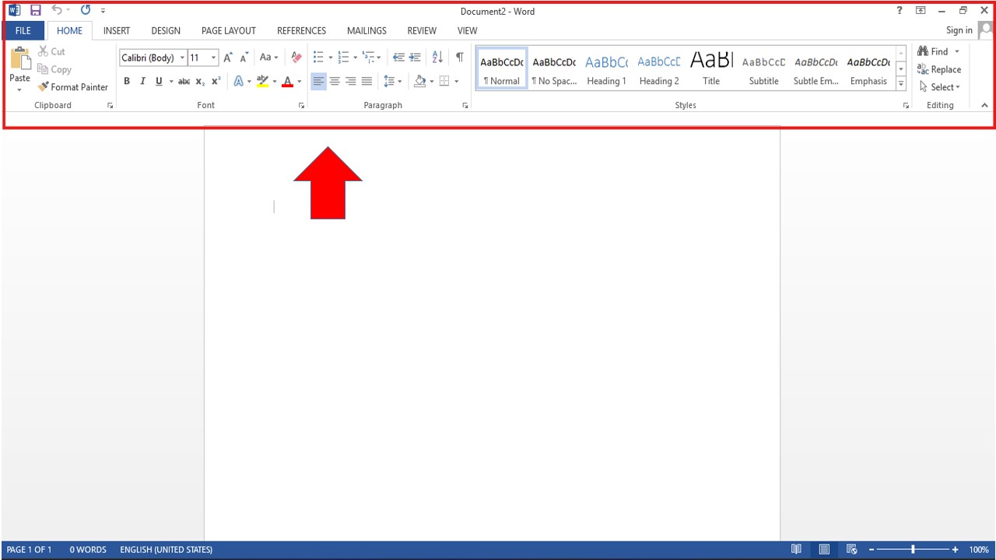The width and height of the screenshot is (996, 560).
Task: Apply the Heading 1 style from the gallery
Action: [606, 69]
